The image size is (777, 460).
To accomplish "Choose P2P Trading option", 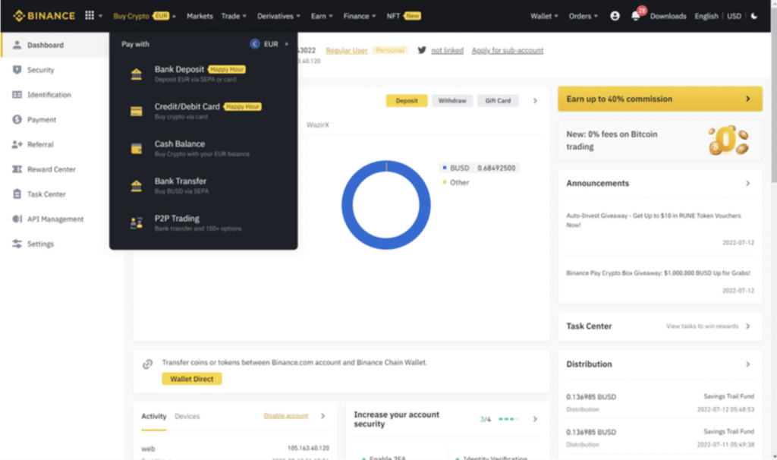I will [x=203, y=223].
